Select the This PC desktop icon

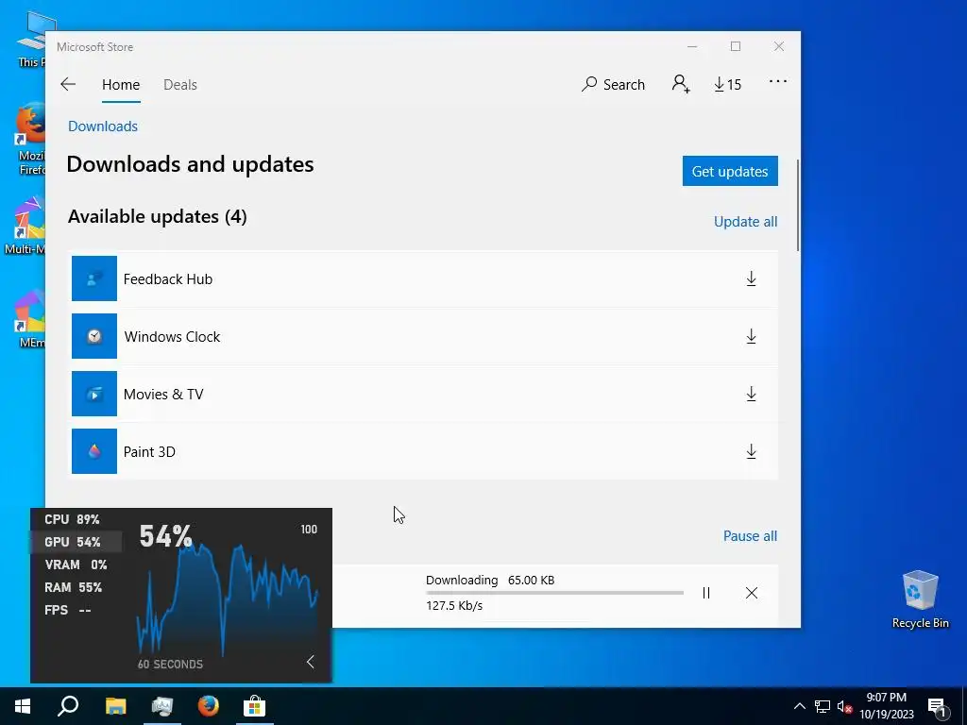coord(31,39)
